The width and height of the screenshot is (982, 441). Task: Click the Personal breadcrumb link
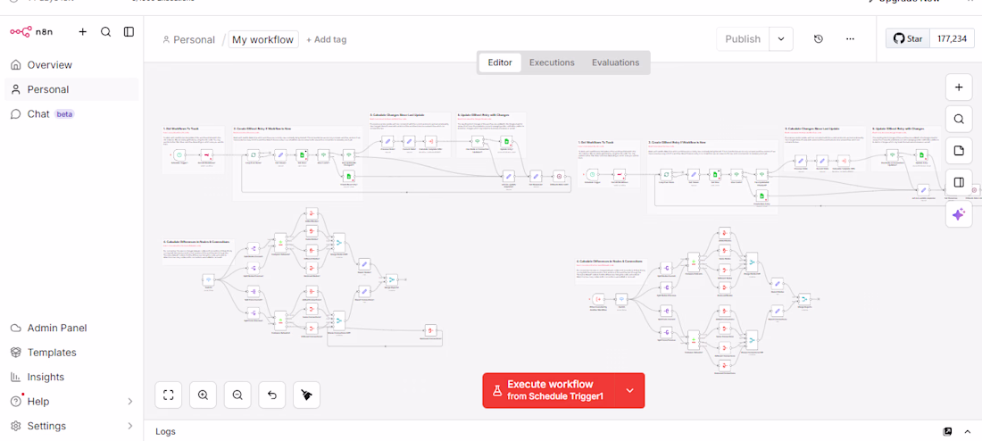click(x=188, y=39)
